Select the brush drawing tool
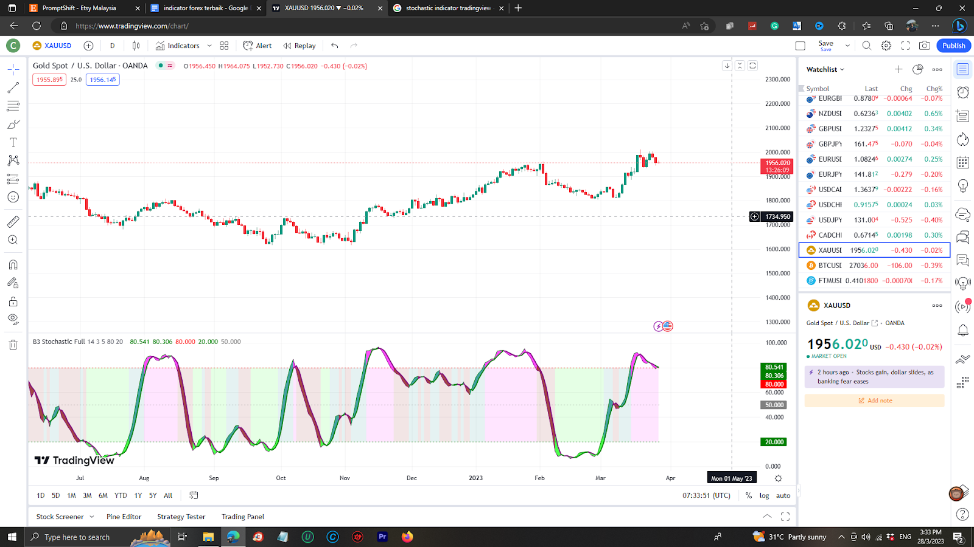 [13, 125]
